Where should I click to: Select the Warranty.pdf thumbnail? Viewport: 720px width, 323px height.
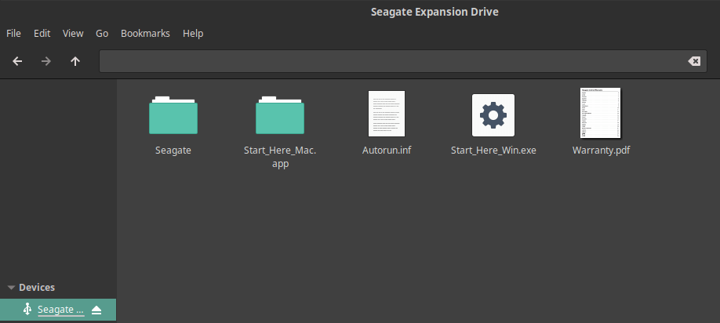point(601,113)
